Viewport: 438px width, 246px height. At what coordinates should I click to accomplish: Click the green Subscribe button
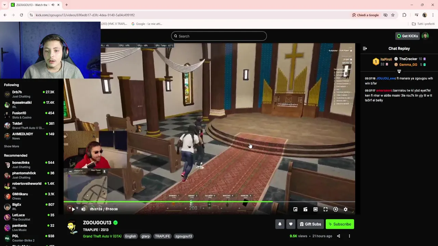pyautogui.click(x=340, y=224)
